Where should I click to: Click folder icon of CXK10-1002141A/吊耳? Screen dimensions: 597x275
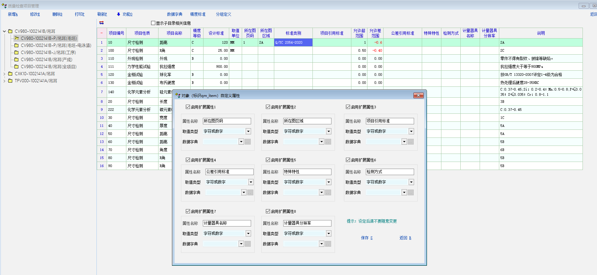(x=10, y=74)
